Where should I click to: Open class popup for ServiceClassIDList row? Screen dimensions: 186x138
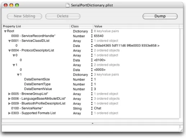[x=92, y=41]
